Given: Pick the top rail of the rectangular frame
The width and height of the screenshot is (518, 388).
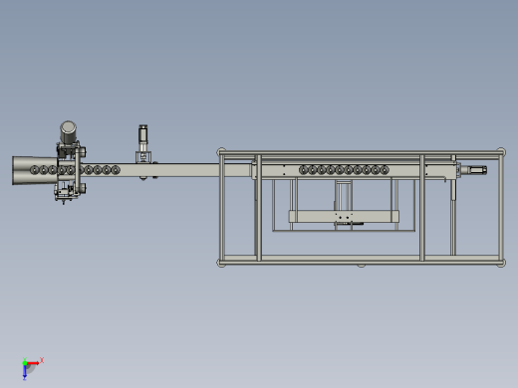Looking at the screenshot, I should click(x=361, y=152).
